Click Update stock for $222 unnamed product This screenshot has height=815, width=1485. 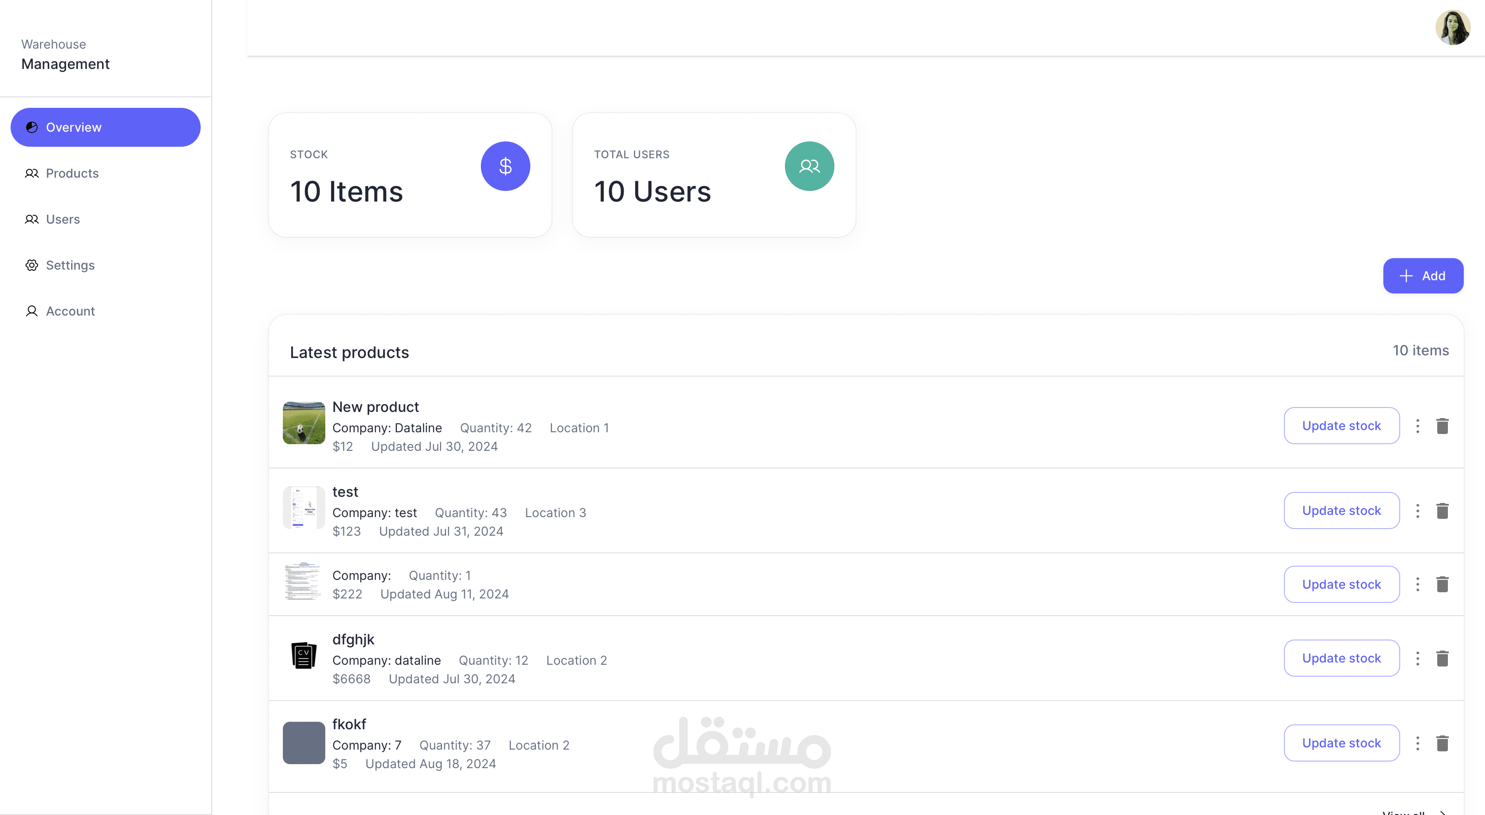point(1341,584)
